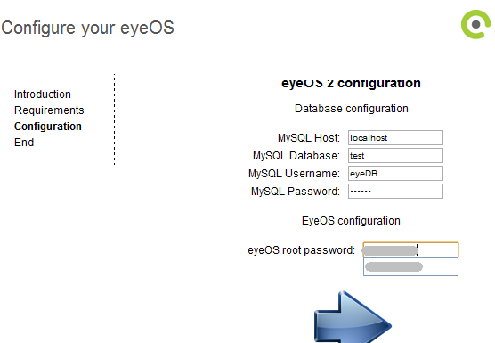Click the Configure your eyeOS title
The image size is (495, 343).
pyautogui.click(x=88, y=28)
